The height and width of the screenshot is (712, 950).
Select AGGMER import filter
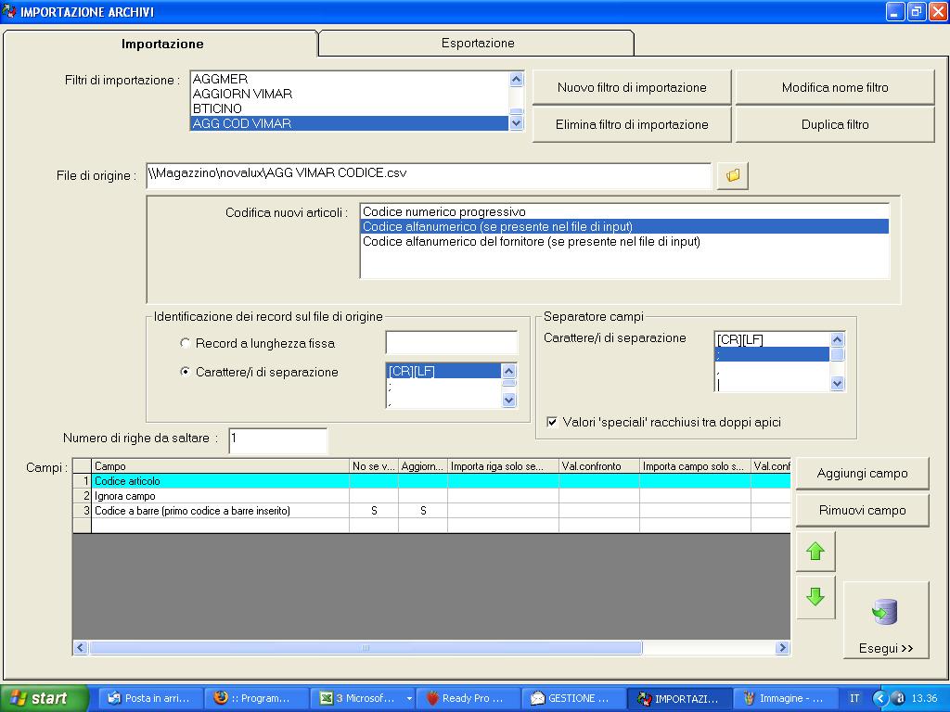pos(350,80)
